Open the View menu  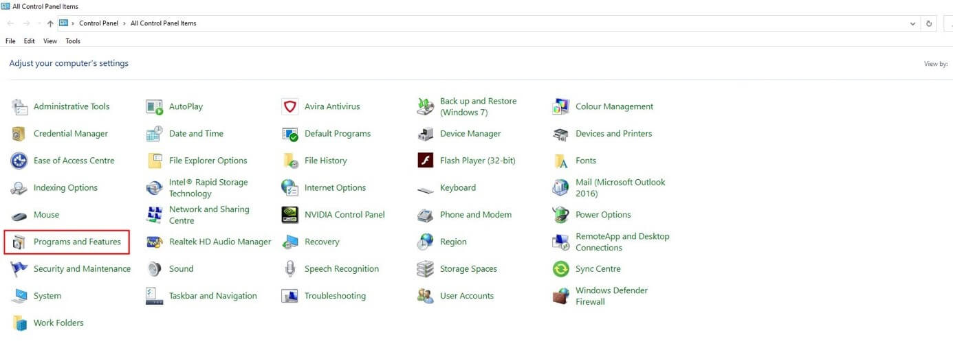click(50, 41)
